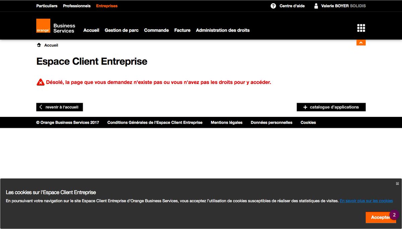This screenshot has height=229, width=402.
Task: Switch to Professionnels section
Action: (x=77, y=6)
